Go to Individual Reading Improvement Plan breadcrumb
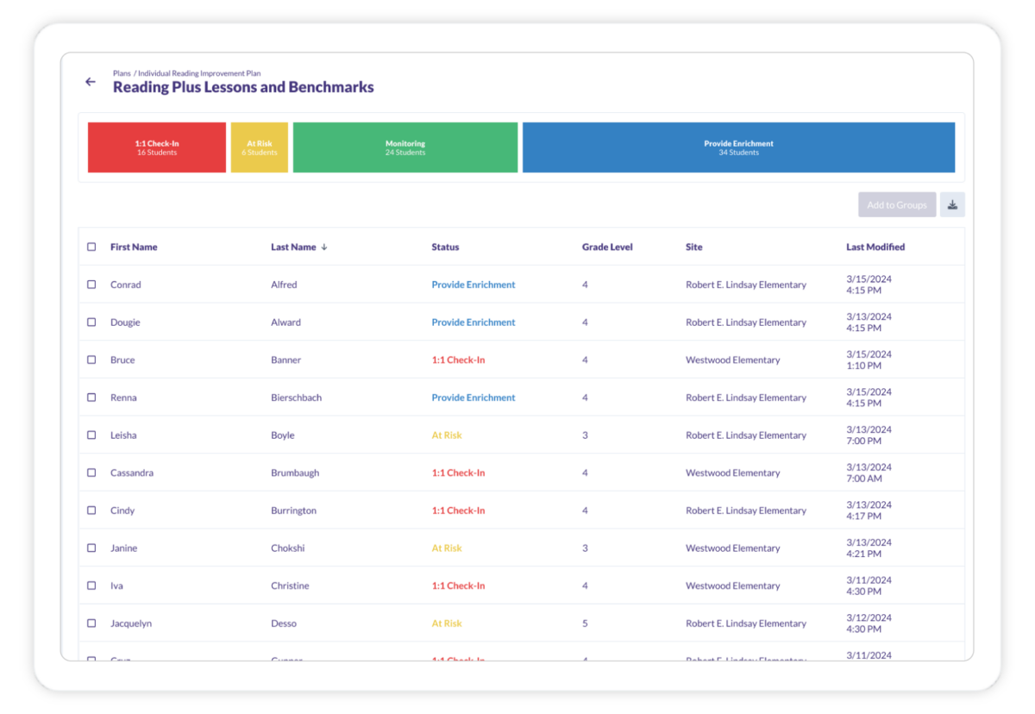This screenshot has height=714, width=1035. (x=199, y=74)
